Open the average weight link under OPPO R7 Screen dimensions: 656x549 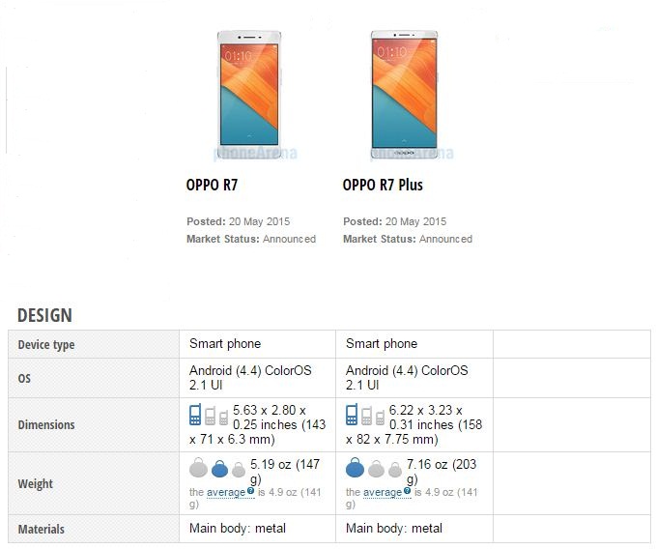point(226,493)
